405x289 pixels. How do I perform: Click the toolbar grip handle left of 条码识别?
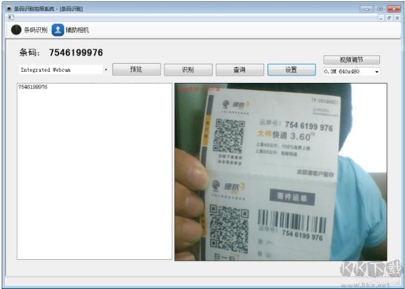click(8, 30)
